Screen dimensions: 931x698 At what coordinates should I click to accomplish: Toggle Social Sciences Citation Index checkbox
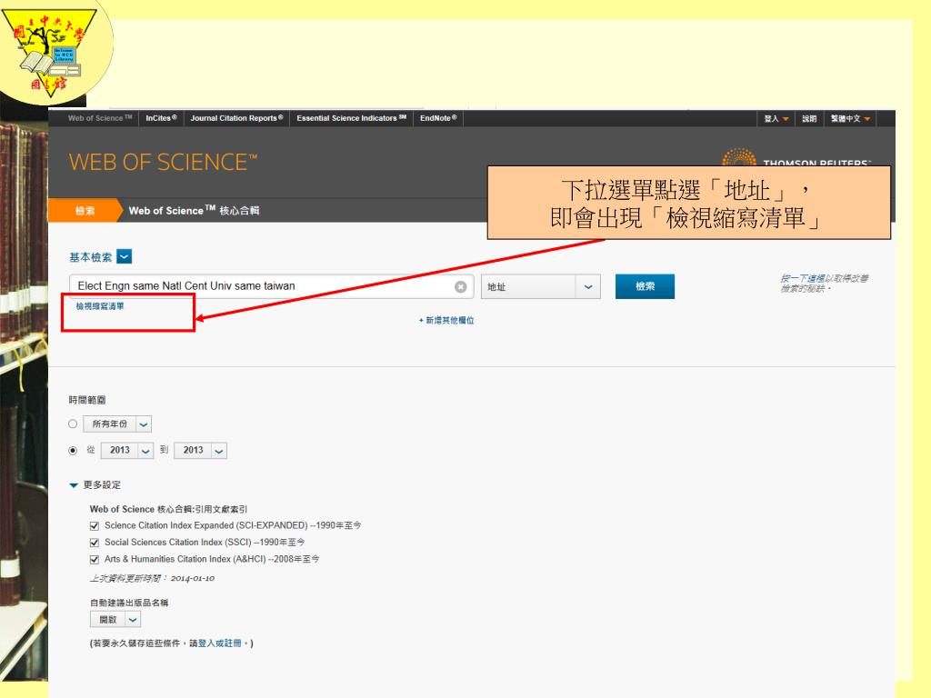[94, 543]
